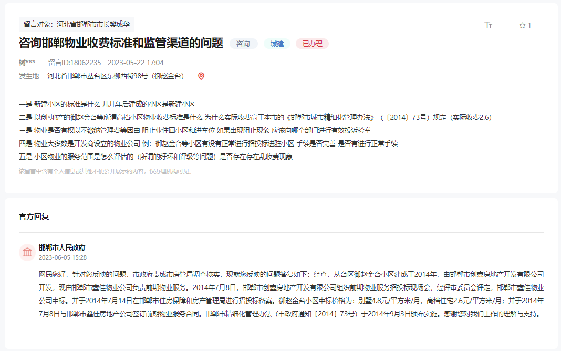Image resolution: width=561 pixels, height=351 pixels.
Task: Select the 城建 tag
Action: coord(277,44)
